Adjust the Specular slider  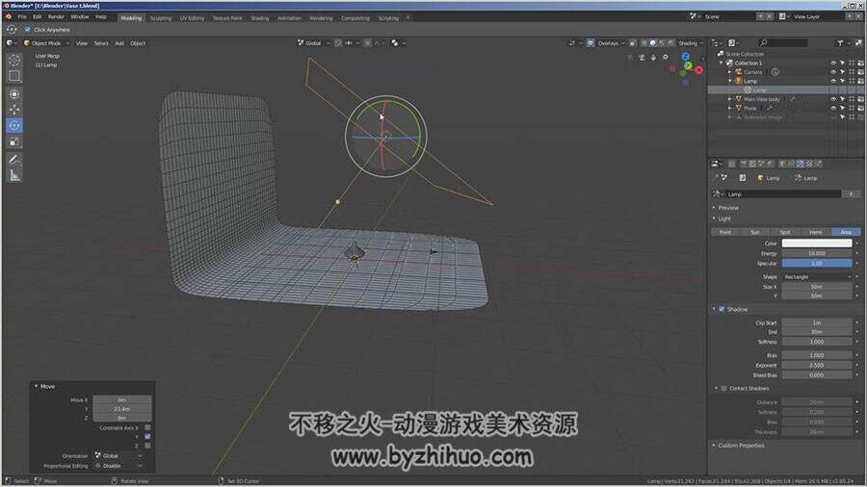pyautogui.click(x=817, y=264)
